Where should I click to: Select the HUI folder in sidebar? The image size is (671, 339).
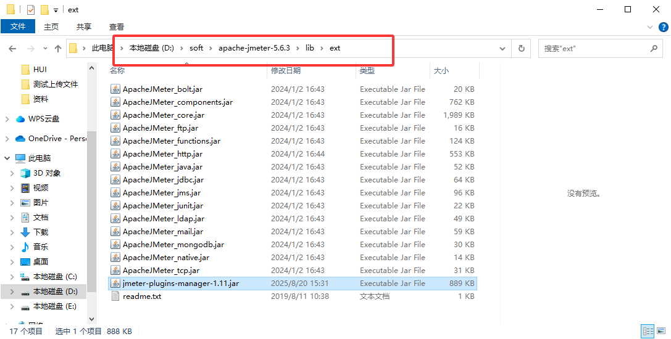(40, 69)
